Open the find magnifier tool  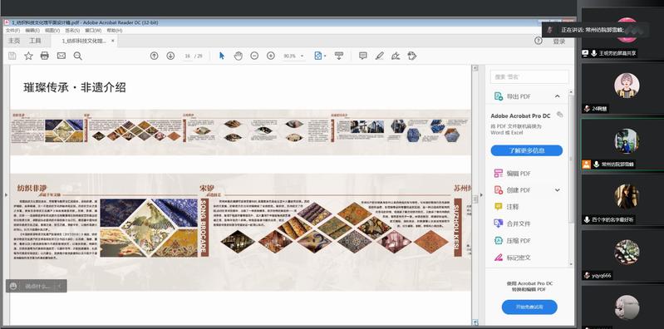pyautogui.click(x=77, y=56)
